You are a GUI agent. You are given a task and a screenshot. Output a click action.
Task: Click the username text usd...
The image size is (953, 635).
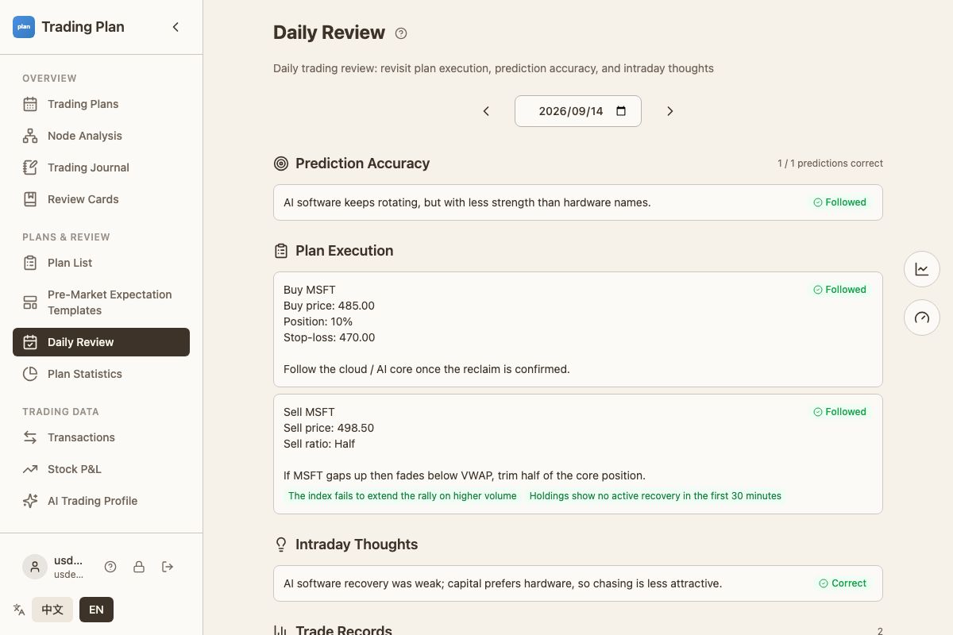pyautogui.click(x=68, y=560)
